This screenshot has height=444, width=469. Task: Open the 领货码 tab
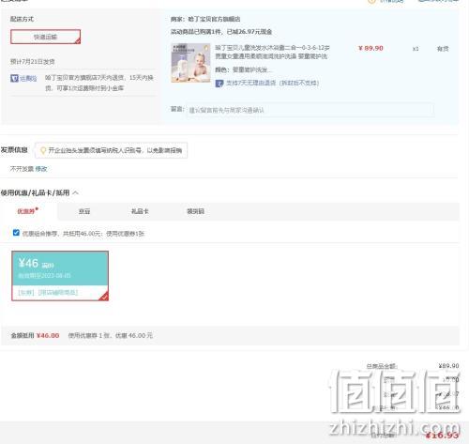[195, 211]
